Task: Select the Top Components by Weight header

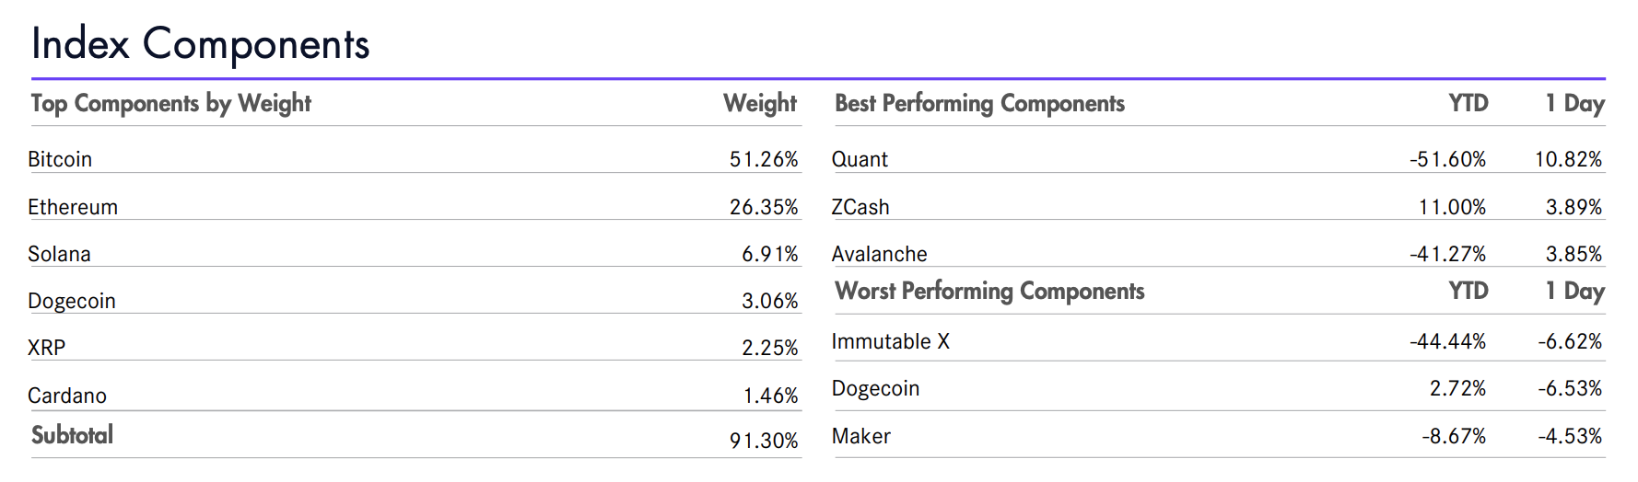Action: click(x=170, y=103)
